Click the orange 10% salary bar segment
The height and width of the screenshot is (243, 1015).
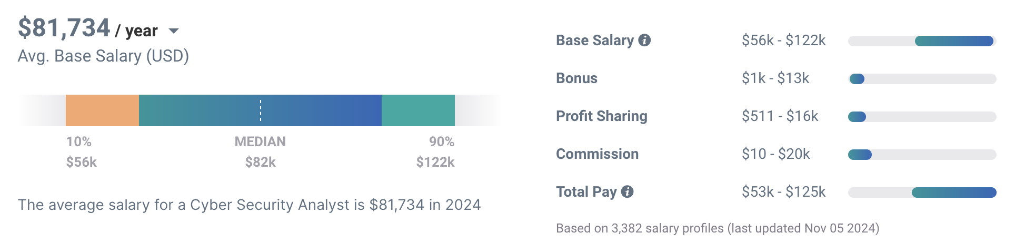point(102,110)
